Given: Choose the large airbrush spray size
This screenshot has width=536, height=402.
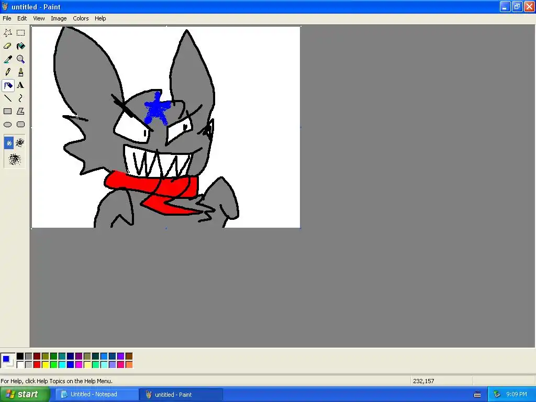Looking at the screenshot, I should pyautogui.click(x=15, y=159).
